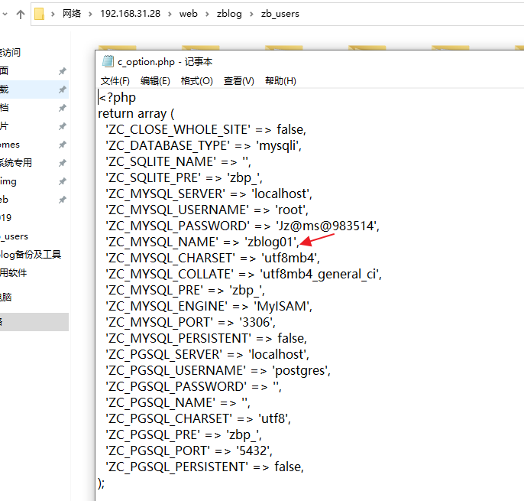Click 'zblog01' database name value
Screen dimensions: 524x501
[x=270, y=242]
